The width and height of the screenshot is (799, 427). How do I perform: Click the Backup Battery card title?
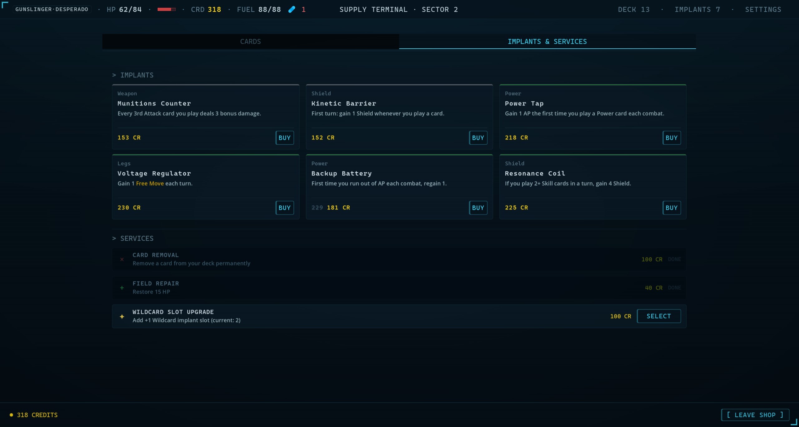[x=341, y=173]
